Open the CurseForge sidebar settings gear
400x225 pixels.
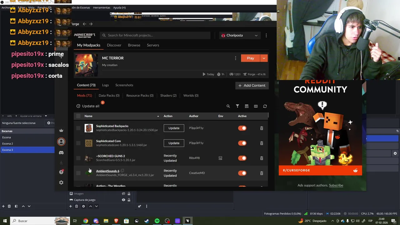(61, 182)
